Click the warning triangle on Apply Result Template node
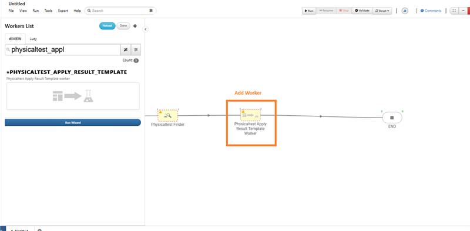 (243, 112)
